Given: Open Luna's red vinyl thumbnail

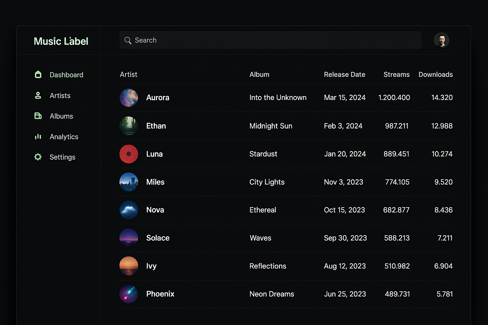Looking at the screenshot, I should click(x=129, y=154).
